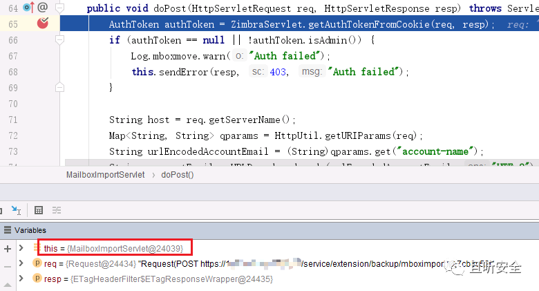Click 'ZimbraServlet' on line 65
This screenshot has height=291, width=539.
click(x=267, y=24)
